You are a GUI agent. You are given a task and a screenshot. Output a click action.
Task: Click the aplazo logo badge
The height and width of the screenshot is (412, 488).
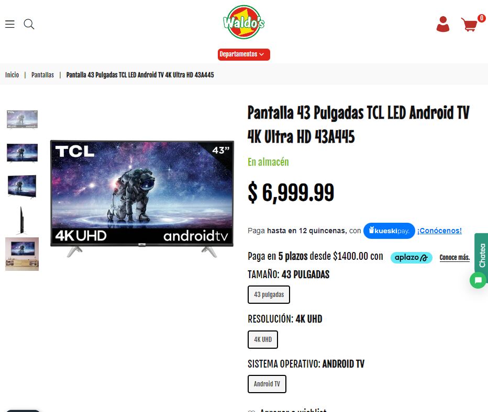pyautogui.click(x=412, y=258)
